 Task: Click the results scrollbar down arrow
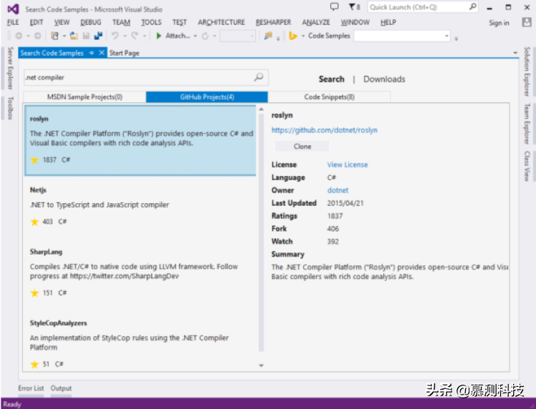pos(261,365)
